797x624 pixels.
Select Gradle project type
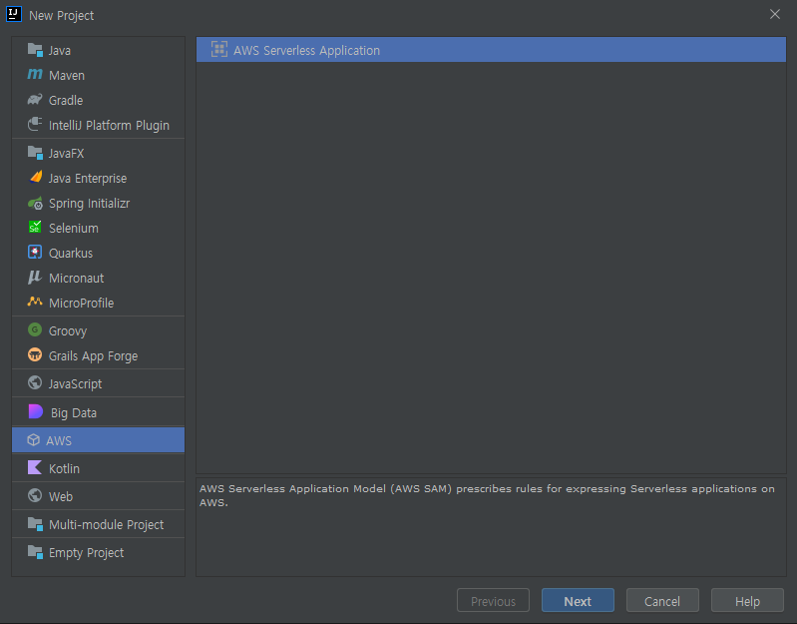click(x=66, y=100)
